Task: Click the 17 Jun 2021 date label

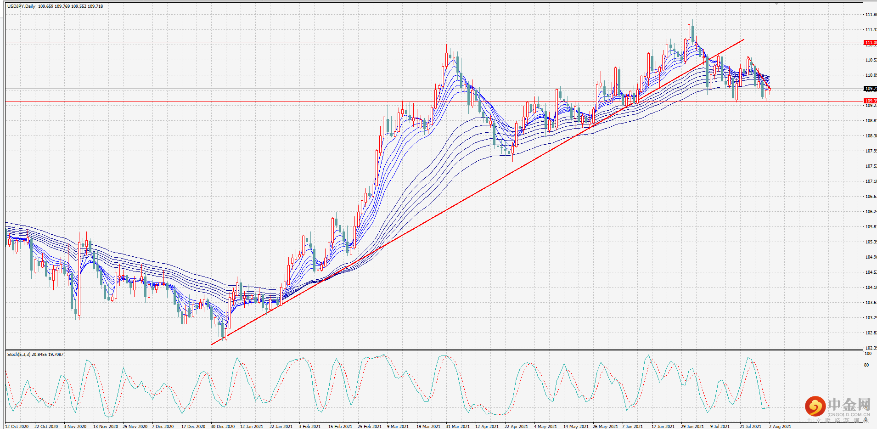Action: tap(663, 426)
